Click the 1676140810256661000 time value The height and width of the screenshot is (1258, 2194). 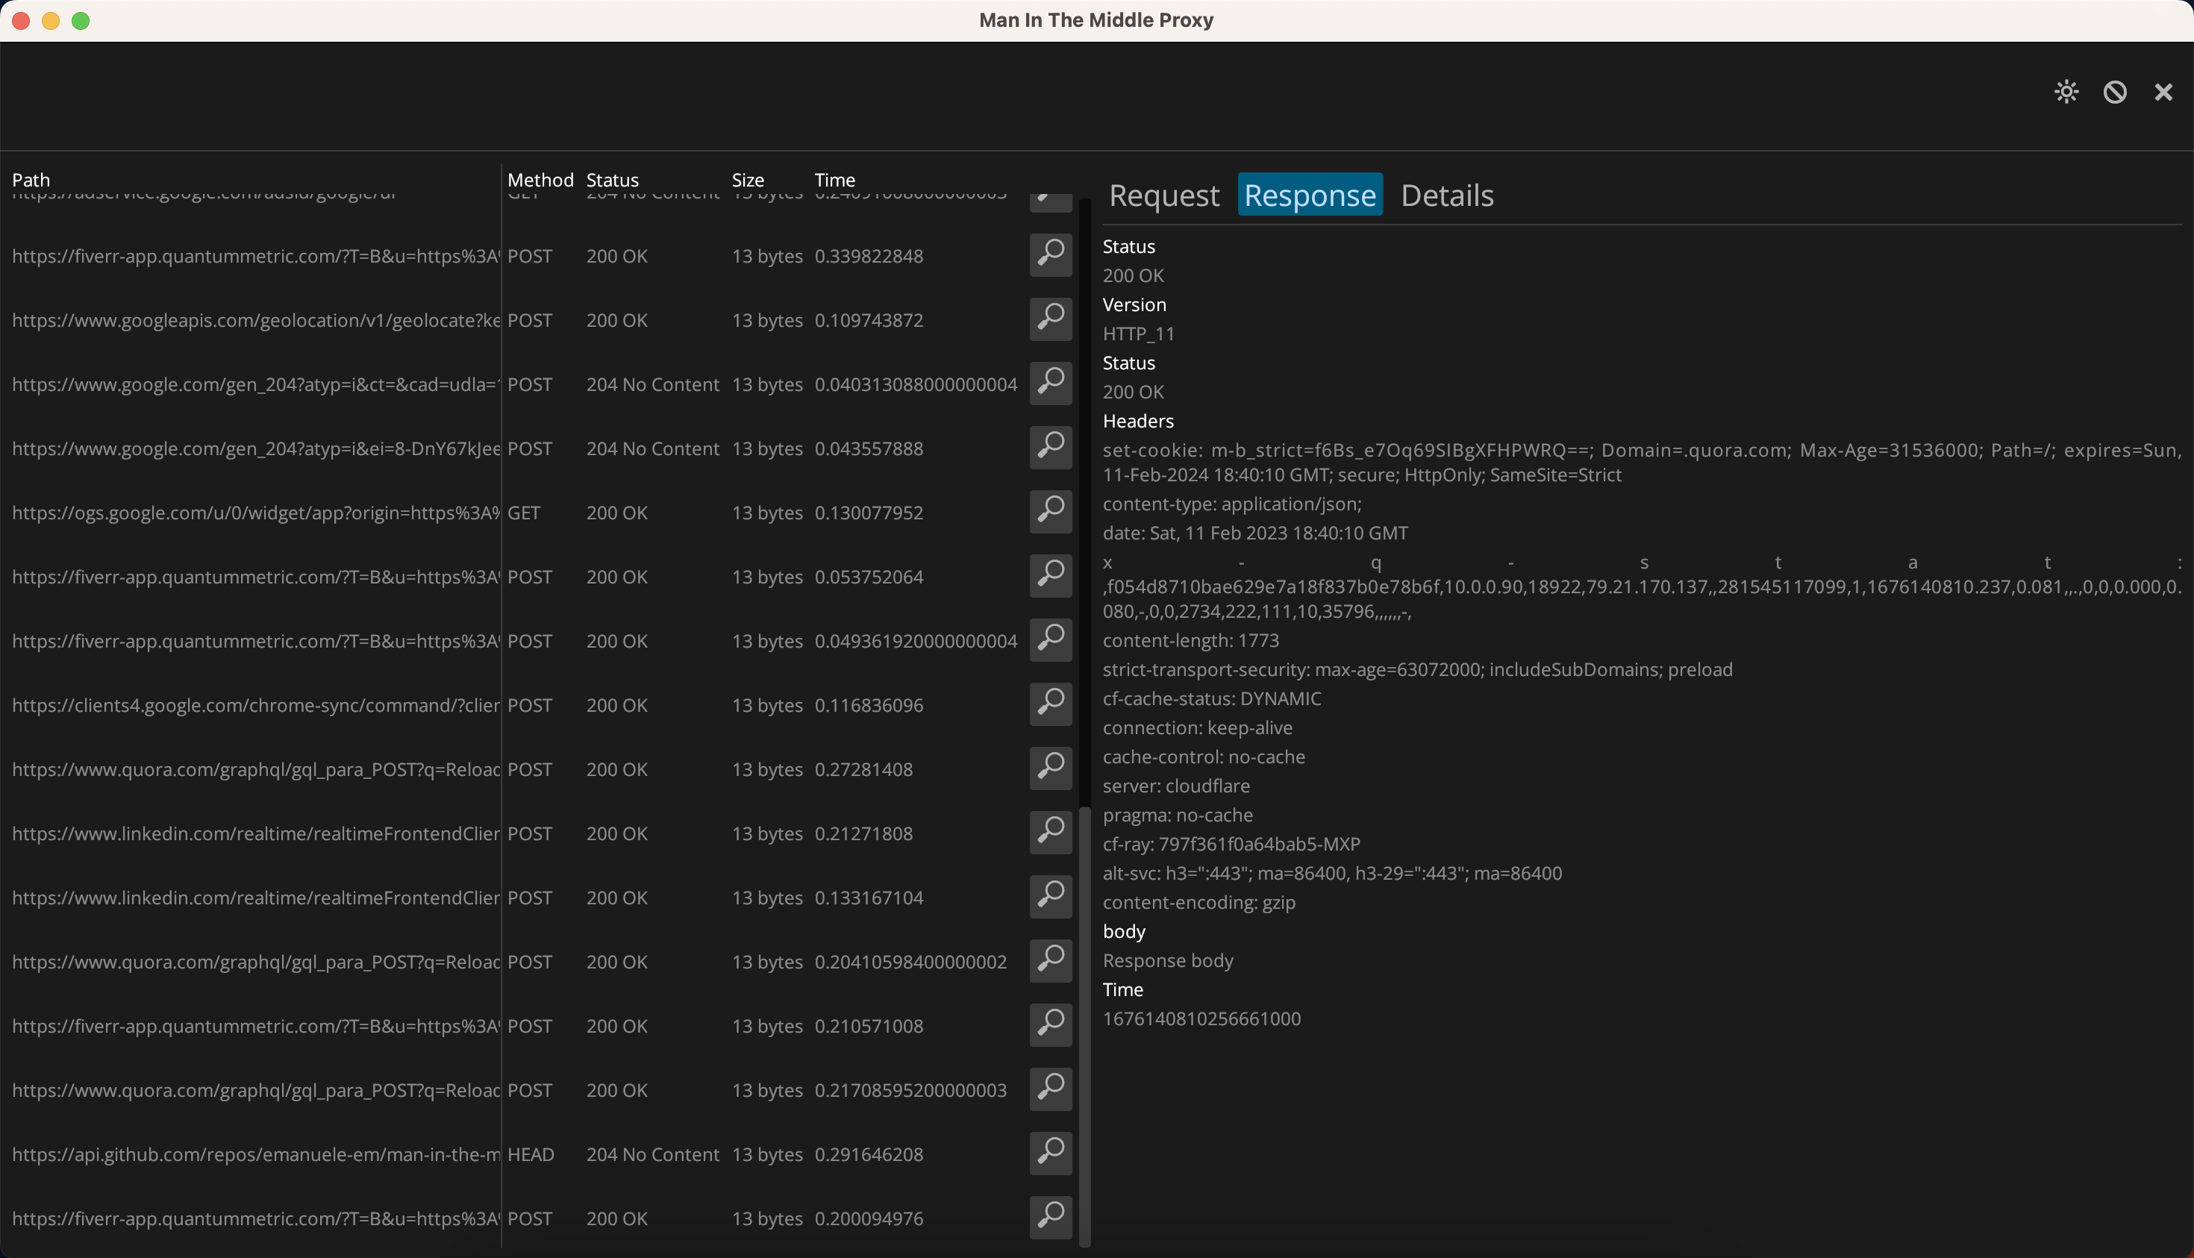point(1201,1018)
